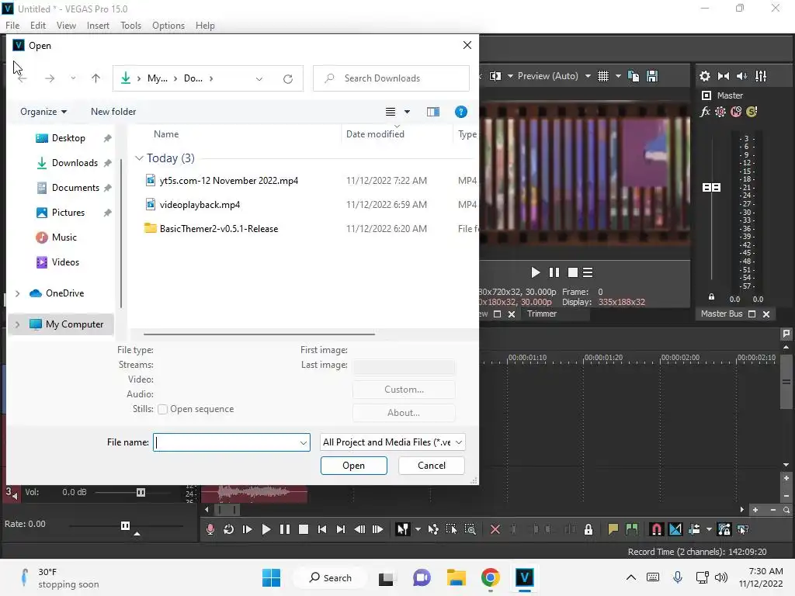Start playback with timeline play button
Screen dimensions: 795x596
(x=266, y=529)
